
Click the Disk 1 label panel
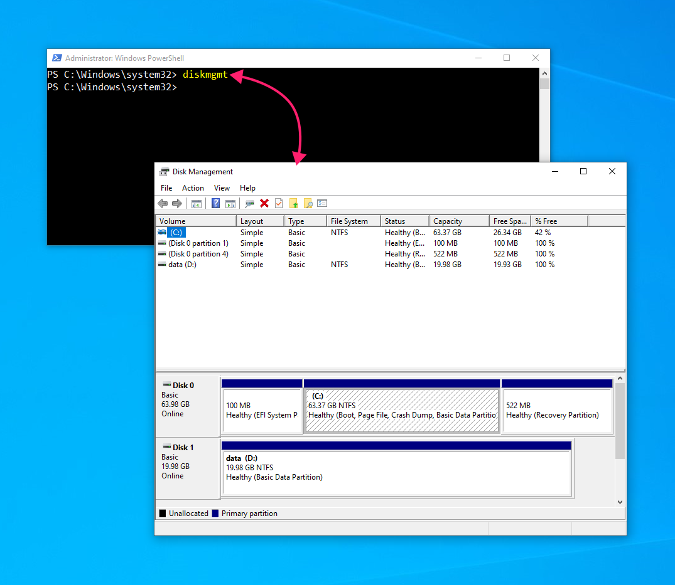(188, 468)
